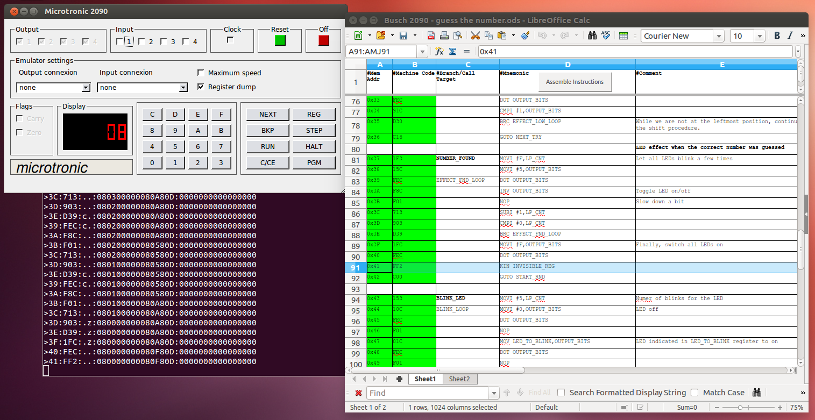Click the PGM button
This screenshot has width=815, height=420.
coord(314,162)
